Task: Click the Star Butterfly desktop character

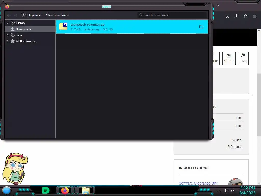Action: pyautogui.click(x=15, y=168)
